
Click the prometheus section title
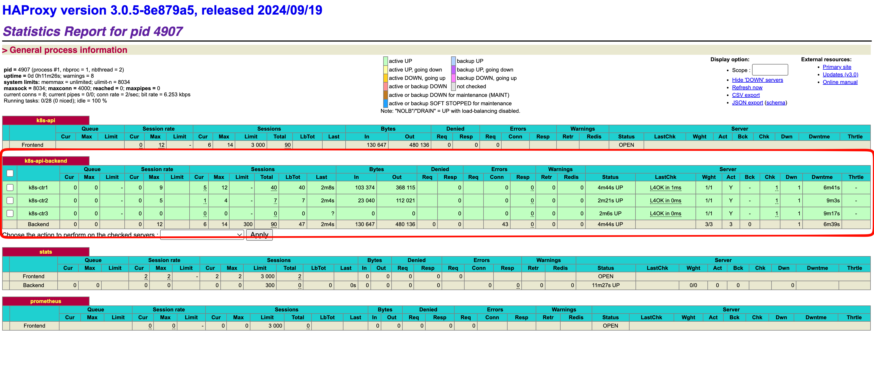46,301
